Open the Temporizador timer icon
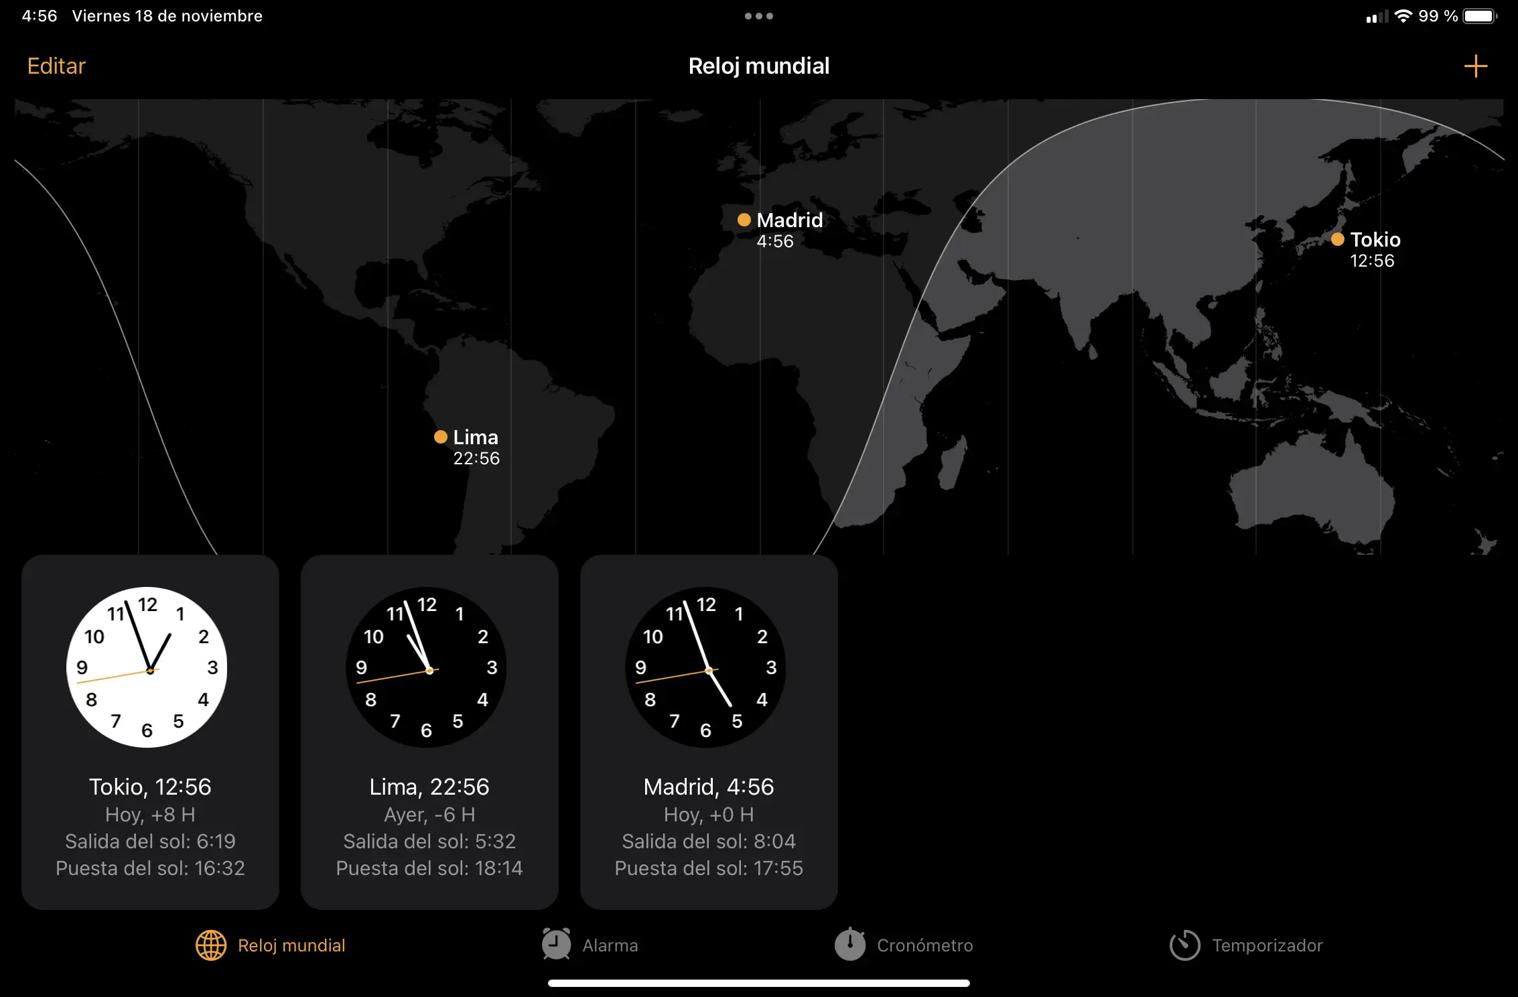1518x997 pixels. 1184,945
